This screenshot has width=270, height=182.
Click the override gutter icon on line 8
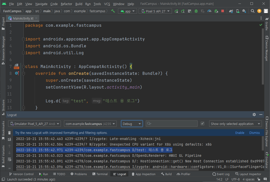[17, 73]
